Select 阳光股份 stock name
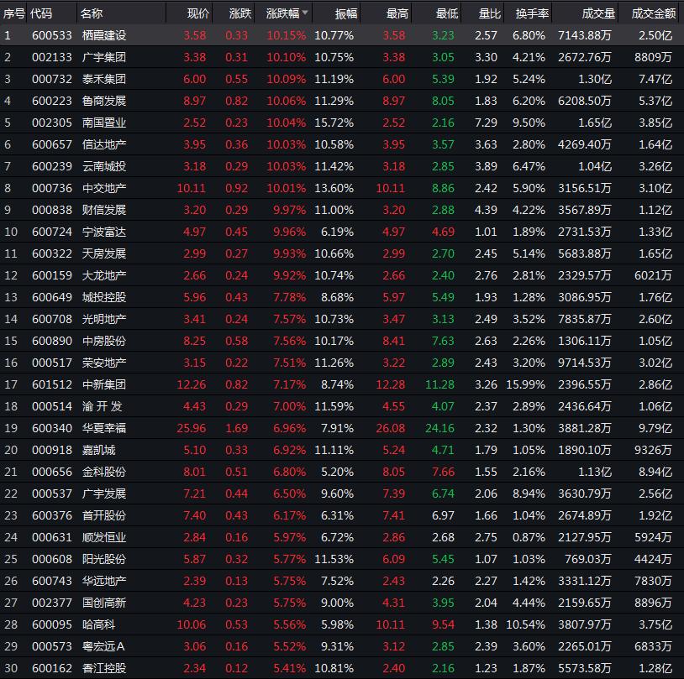The width and height of the screenshot is (684, 679). point(104,559)
